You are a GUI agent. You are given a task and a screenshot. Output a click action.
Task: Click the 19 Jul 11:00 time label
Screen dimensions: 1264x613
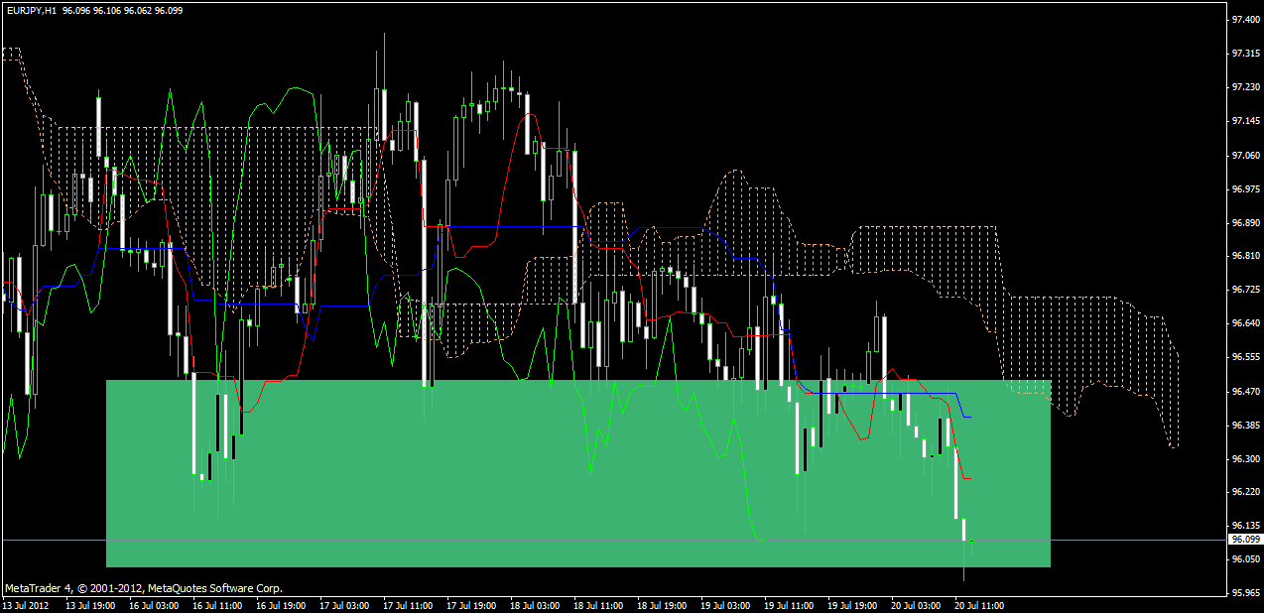[x=790, y=605]
